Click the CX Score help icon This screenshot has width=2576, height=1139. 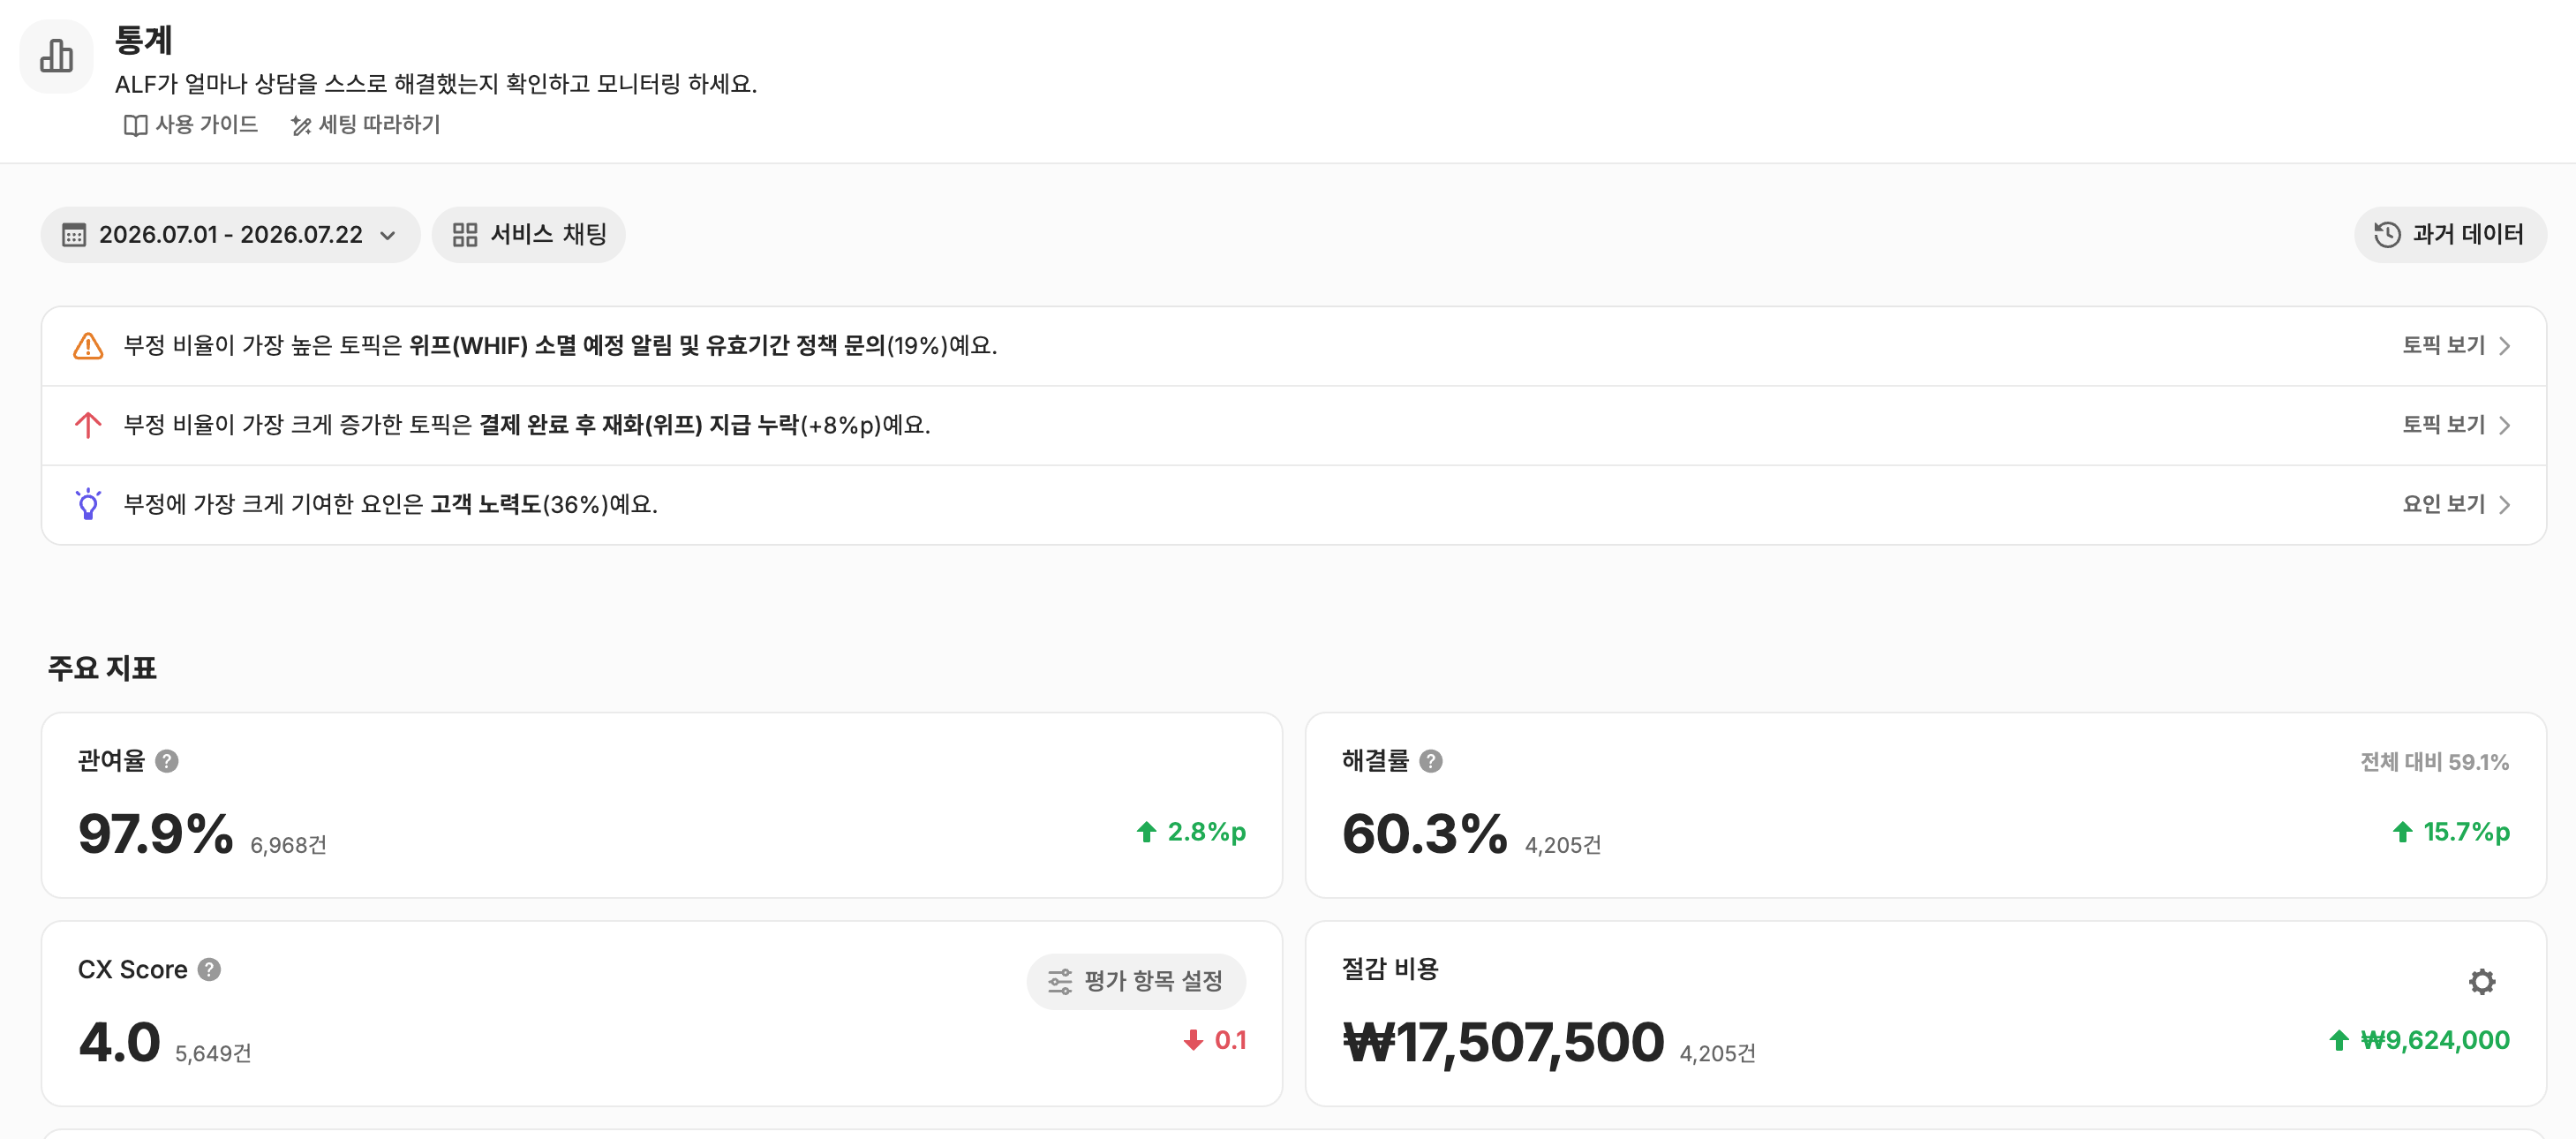coord(209,969)
